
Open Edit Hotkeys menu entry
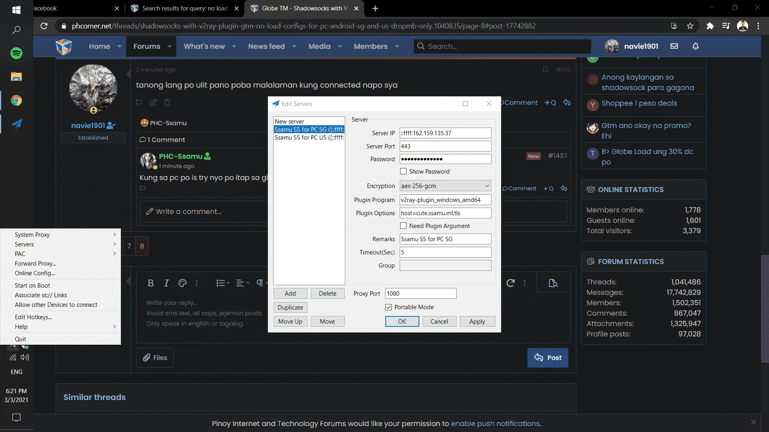(x=60, y=317)
